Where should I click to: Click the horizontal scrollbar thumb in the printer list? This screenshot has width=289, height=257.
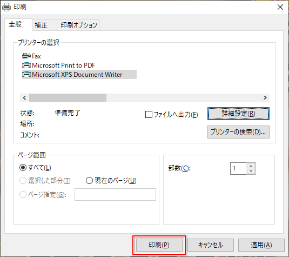pyautogui.click(x=68, y=98)
